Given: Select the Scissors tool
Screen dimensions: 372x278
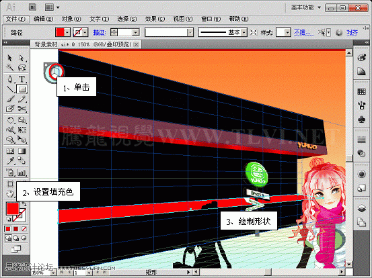Looking at the screenshot, I should [x=22, y=109].
